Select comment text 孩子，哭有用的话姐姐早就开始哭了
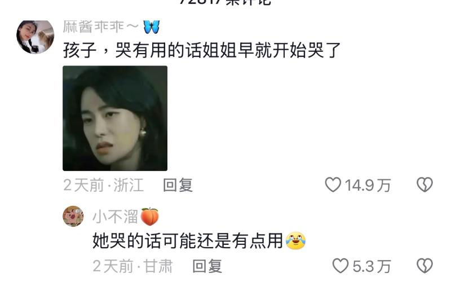Image resolution: width=451 pixels, height=282 pixels. (202, 50)
